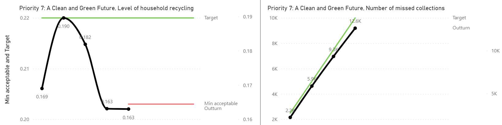The height and width of the screenshot is (125, 502).
Task: Click the red Min acceptable line
Action: pyautogui.click(x=161, y=104)
